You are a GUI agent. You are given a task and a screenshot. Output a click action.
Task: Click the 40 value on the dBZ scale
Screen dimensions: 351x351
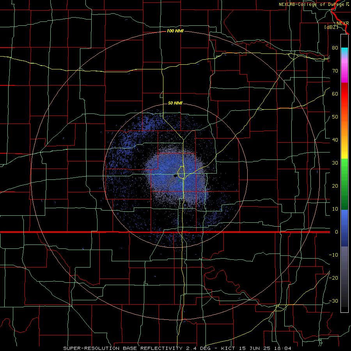tap(335, 140)
